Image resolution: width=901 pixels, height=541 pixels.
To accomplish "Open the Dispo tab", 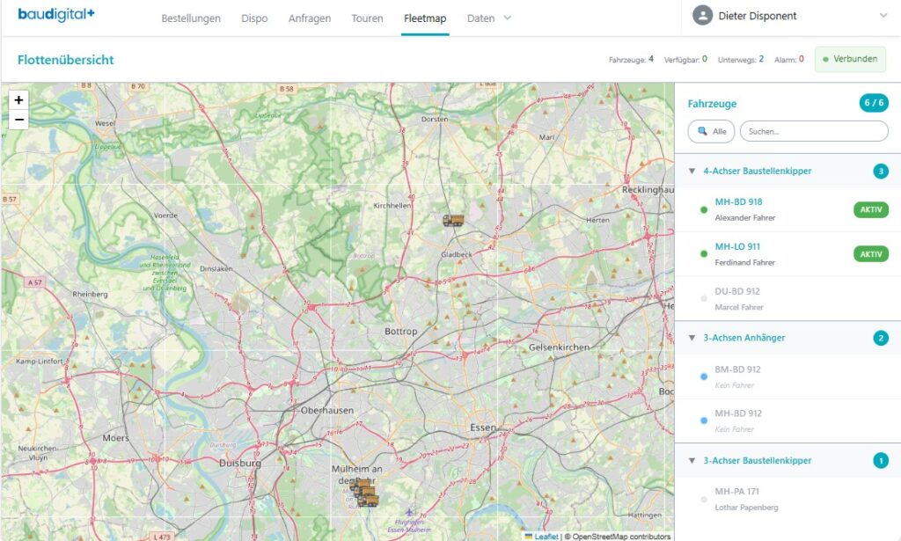I will 254,18.
